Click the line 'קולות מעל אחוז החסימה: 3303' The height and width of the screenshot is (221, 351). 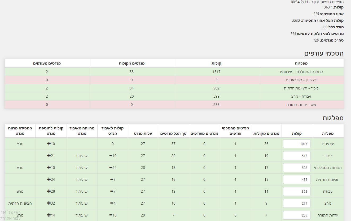(318, 20)
